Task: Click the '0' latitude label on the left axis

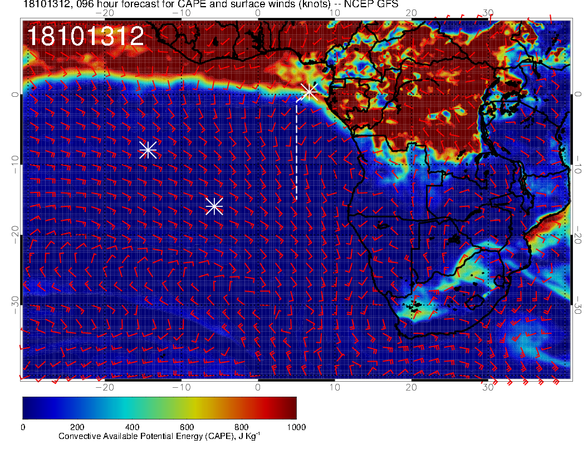Action: (x=14, y=95)
